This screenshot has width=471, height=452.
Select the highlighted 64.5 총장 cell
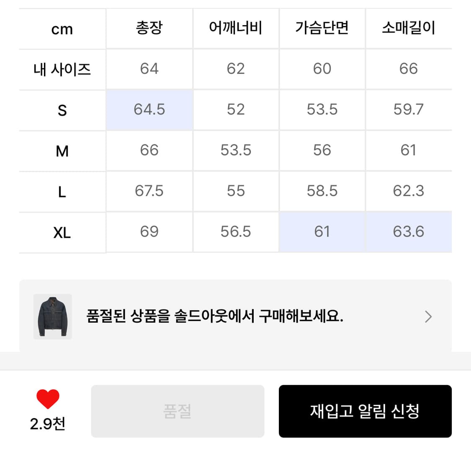149,110
